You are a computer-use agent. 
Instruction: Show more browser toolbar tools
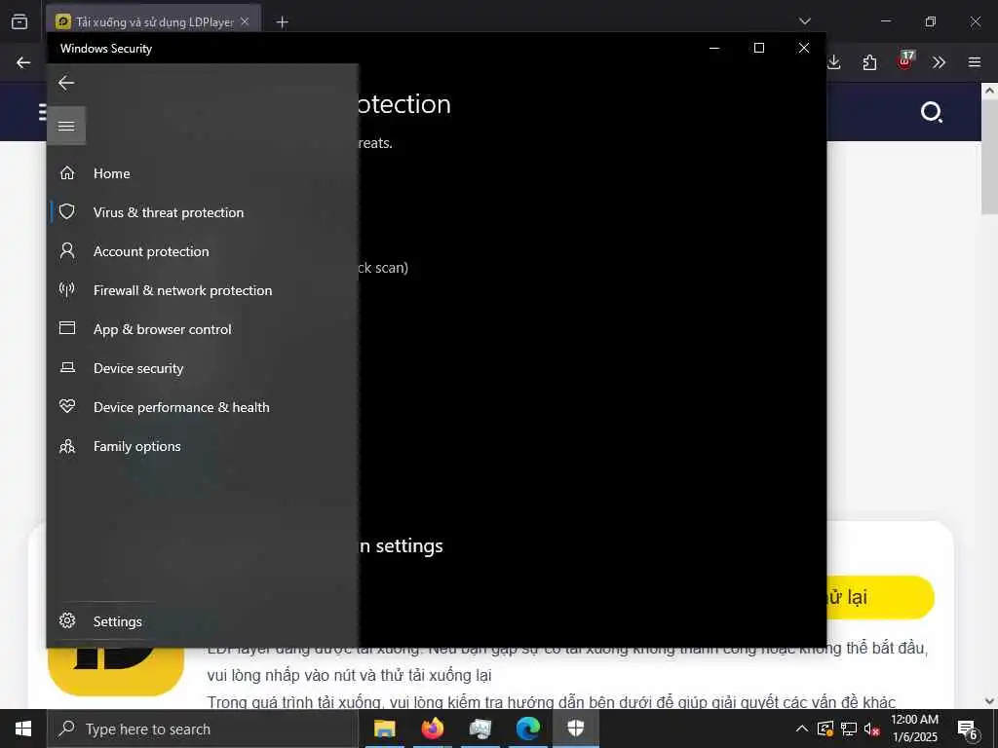point(939,62)
